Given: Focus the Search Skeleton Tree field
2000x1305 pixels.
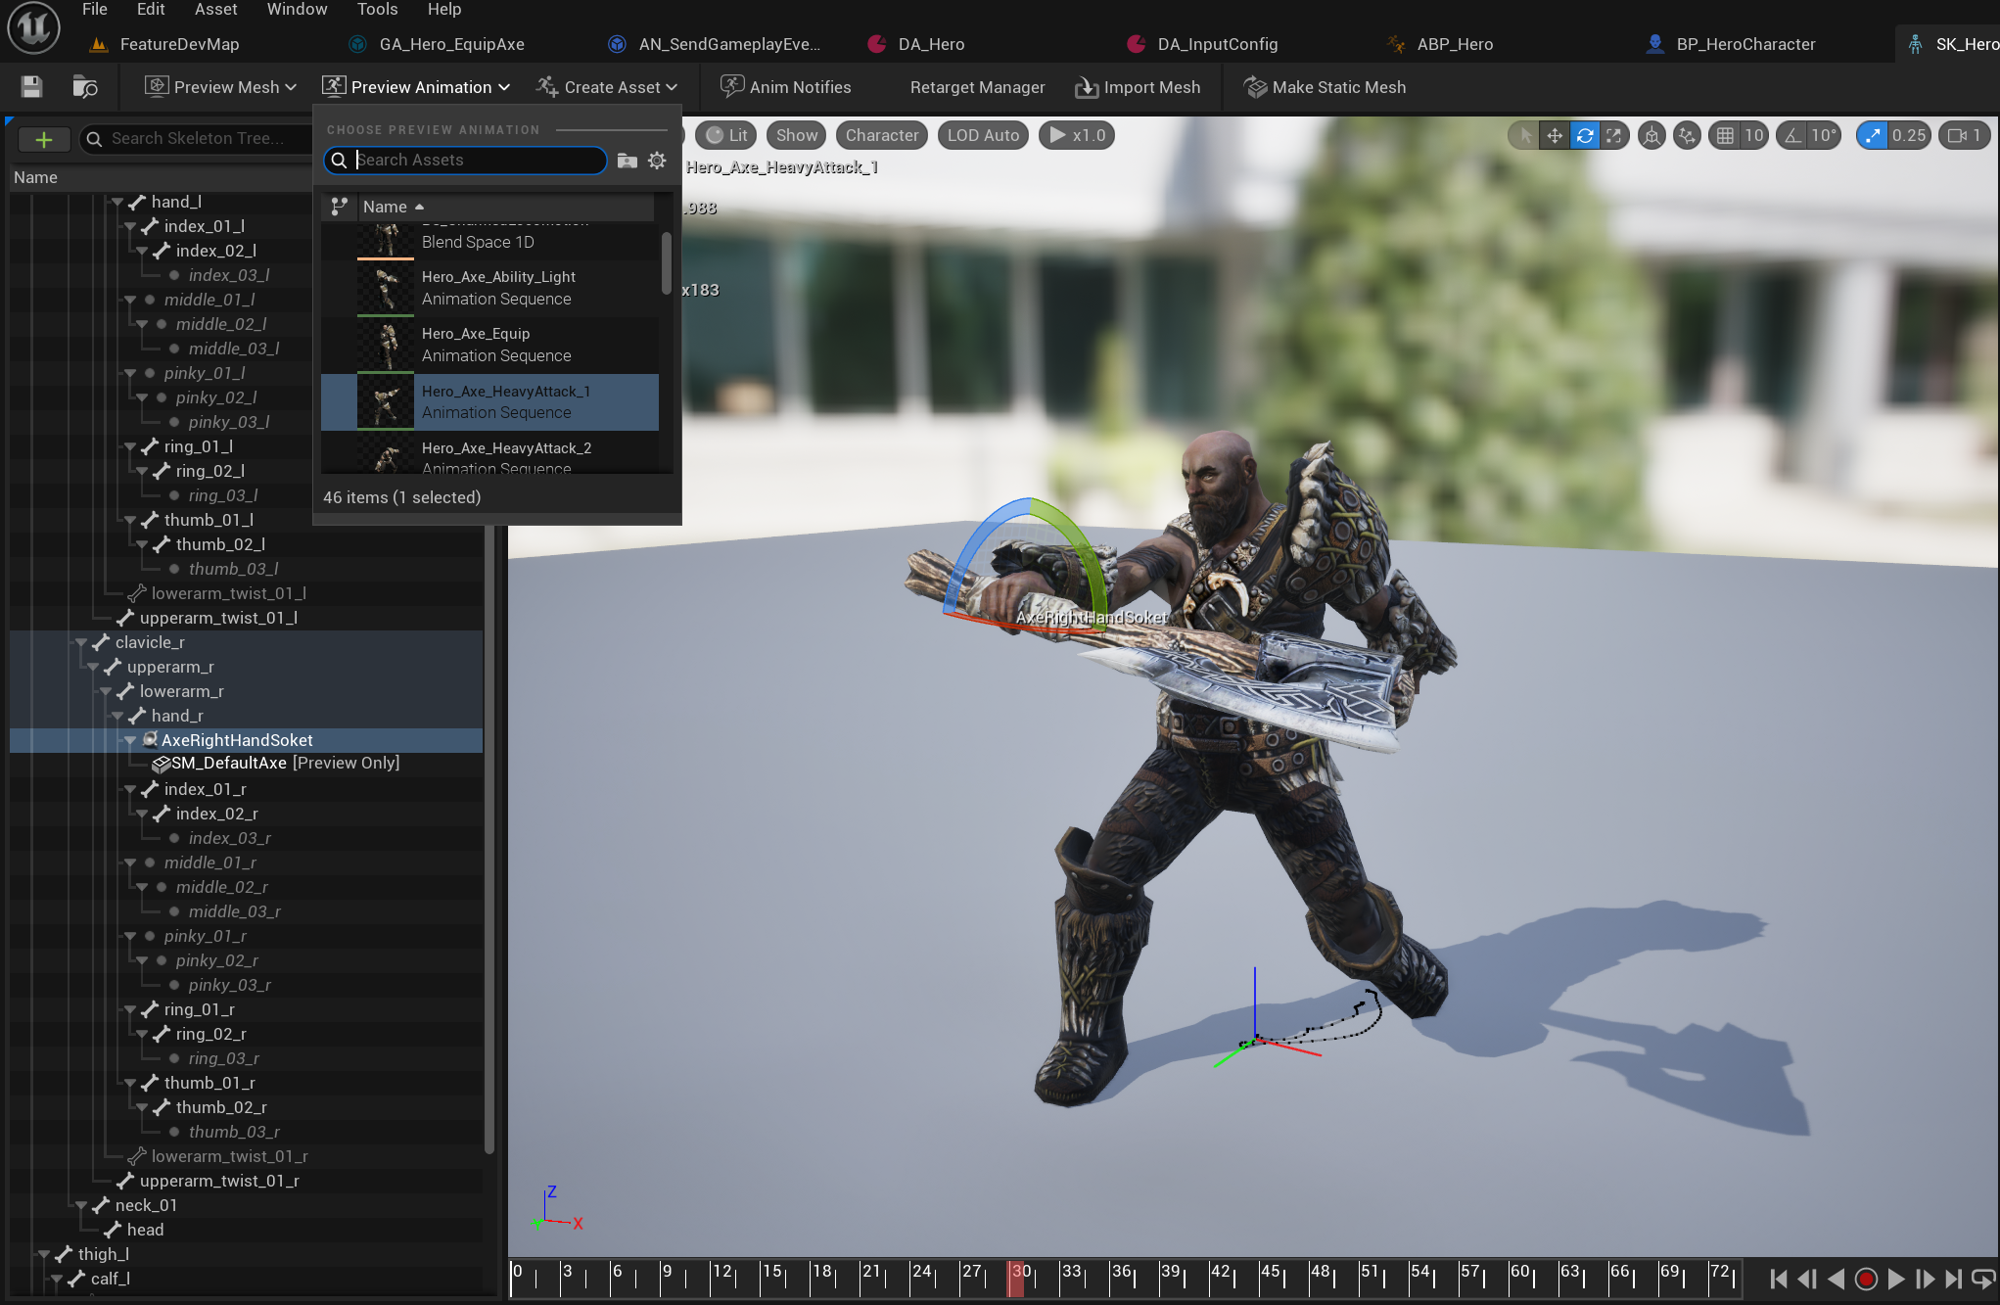Looking at the screenshot, I should click(196, 139).
